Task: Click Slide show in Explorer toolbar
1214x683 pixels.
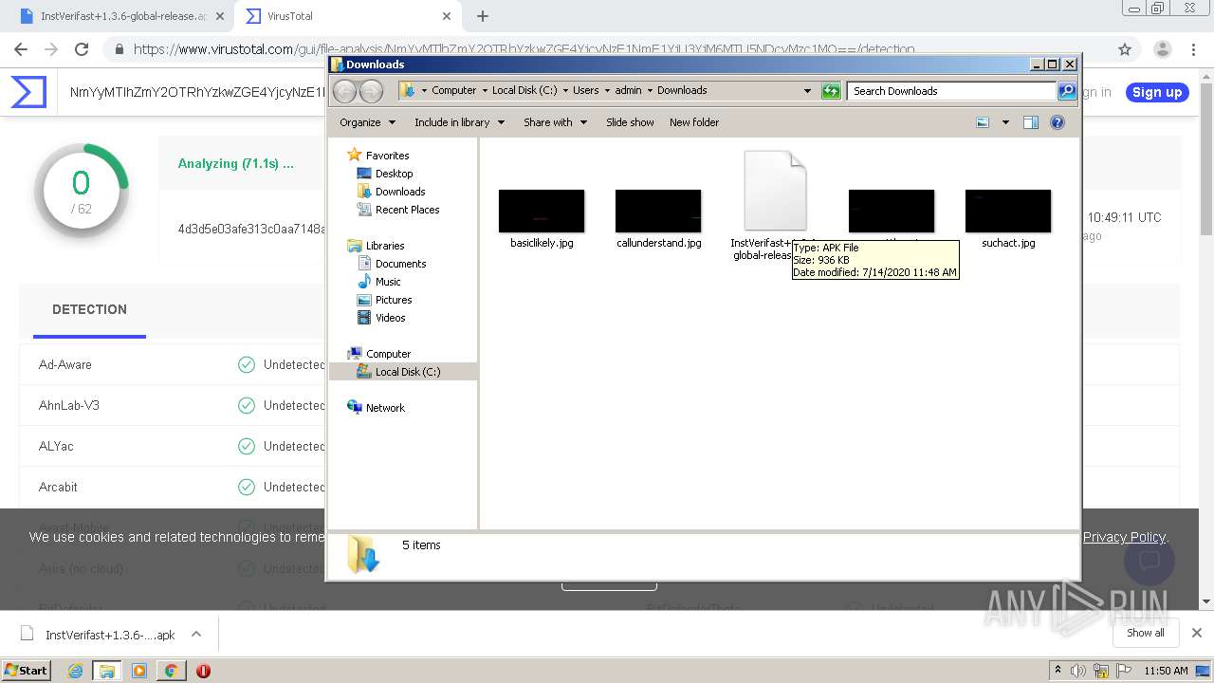Action: pos(630,122)
